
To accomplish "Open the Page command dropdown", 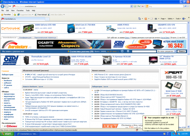I will click(x=163, y=19).
